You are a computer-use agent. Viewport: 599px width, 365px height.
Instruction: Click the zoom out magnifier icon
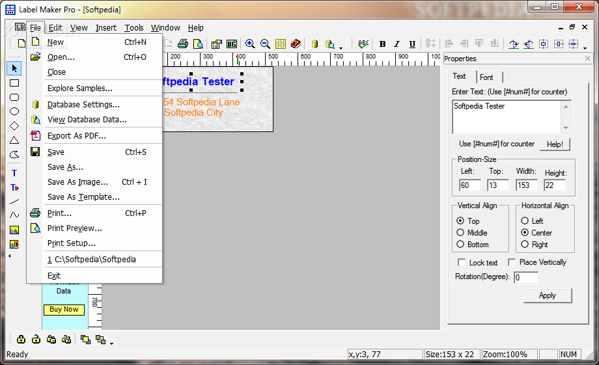(265, 44)
